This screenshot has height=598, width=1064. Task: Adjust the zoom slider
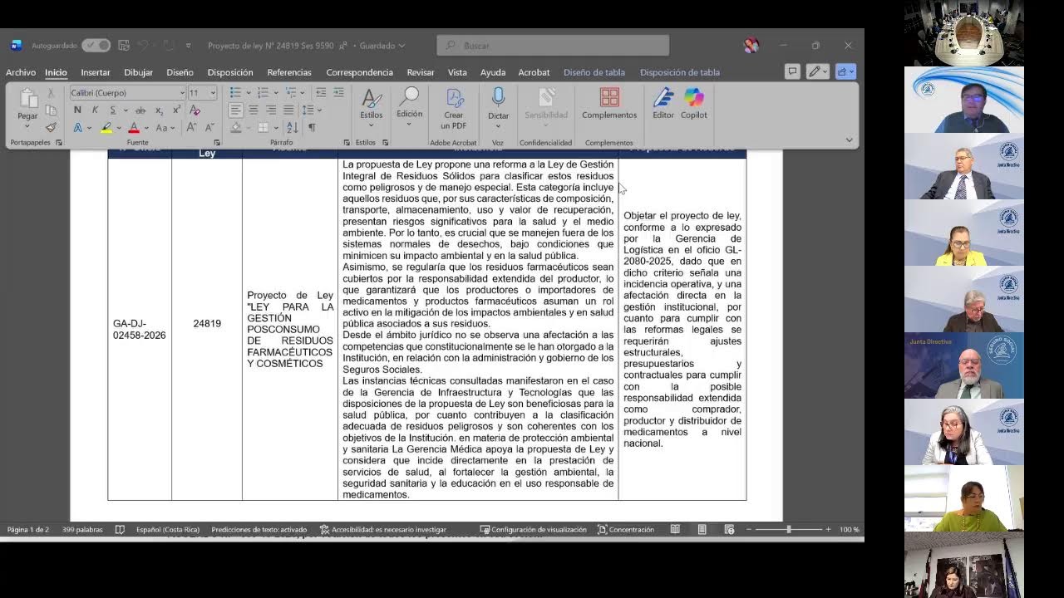point(787,529)
